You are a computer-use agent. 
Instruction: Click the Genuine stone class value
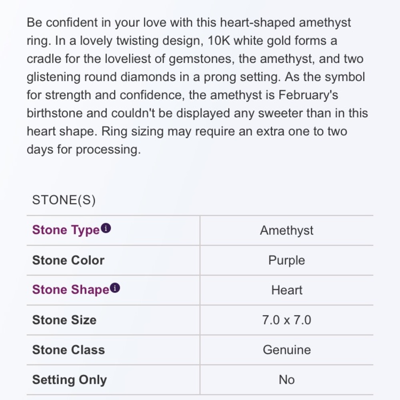[286, 350]
